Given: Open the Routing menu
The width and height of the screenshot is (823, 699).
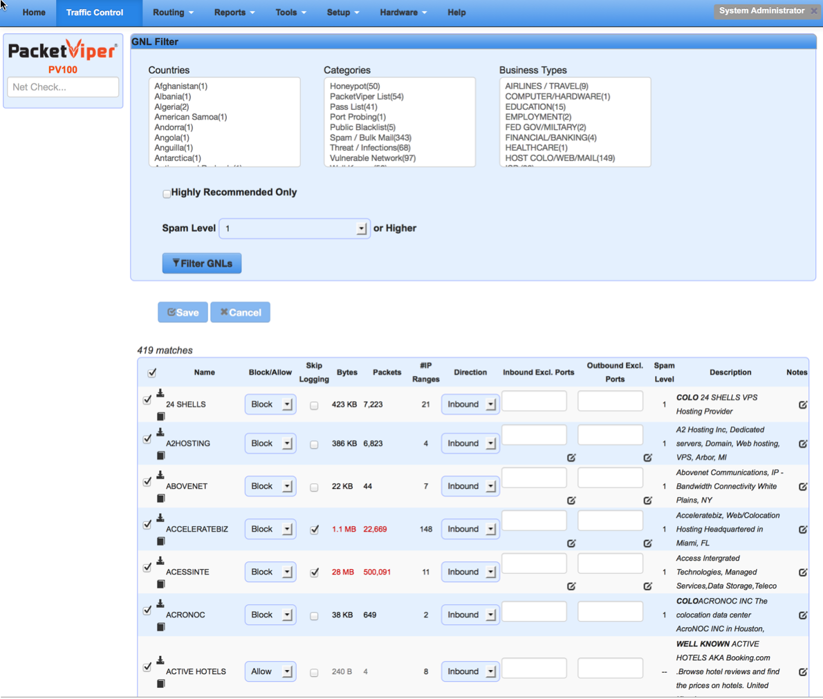Looking at the screenshot, I should point(173,12).
